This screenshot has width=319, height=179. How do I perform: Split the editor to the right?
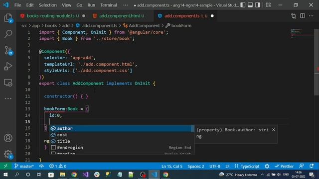pos(303,16)
